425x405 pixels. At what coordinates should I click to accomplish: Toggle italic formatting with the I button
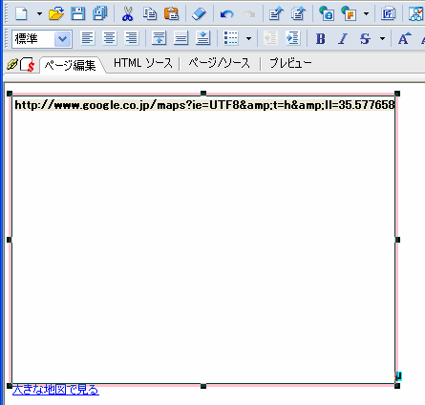(343, 39)
